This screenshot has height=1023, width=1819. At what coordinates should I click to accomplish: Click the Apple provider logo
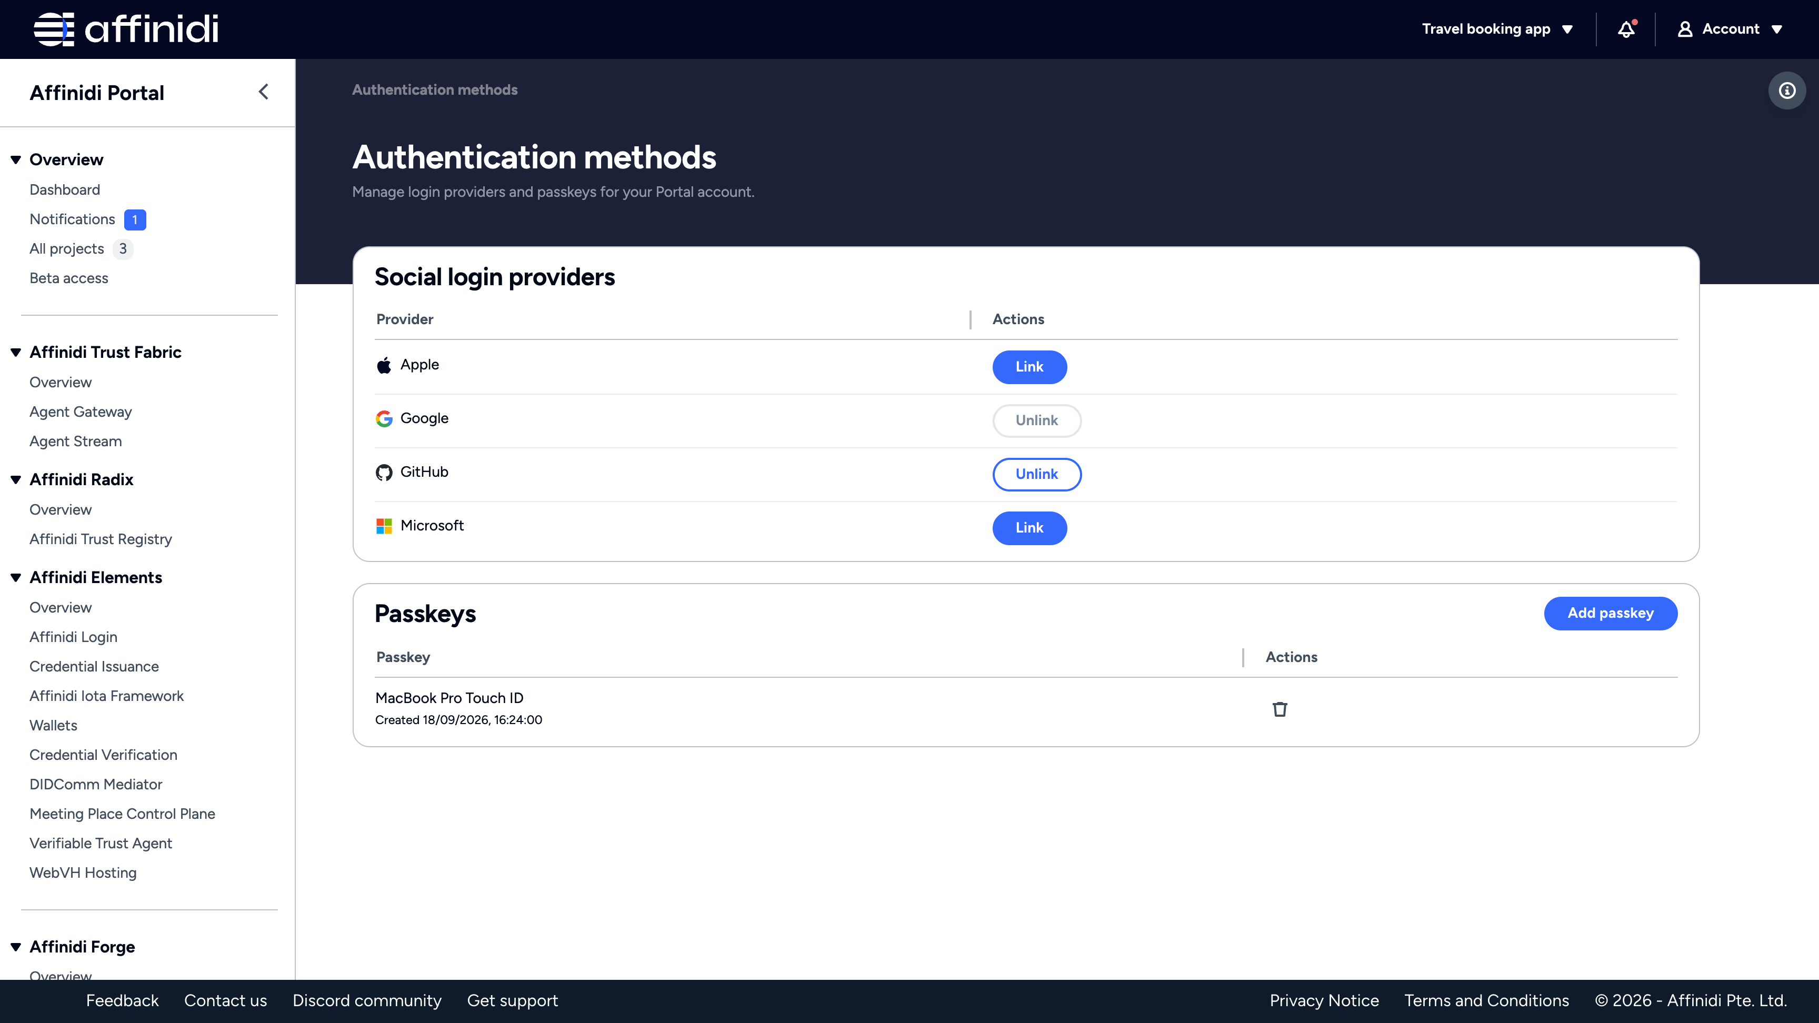383,365
